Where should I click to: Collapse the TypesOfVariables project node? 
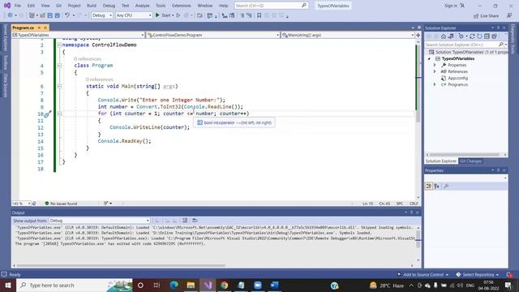pos(430,58)
